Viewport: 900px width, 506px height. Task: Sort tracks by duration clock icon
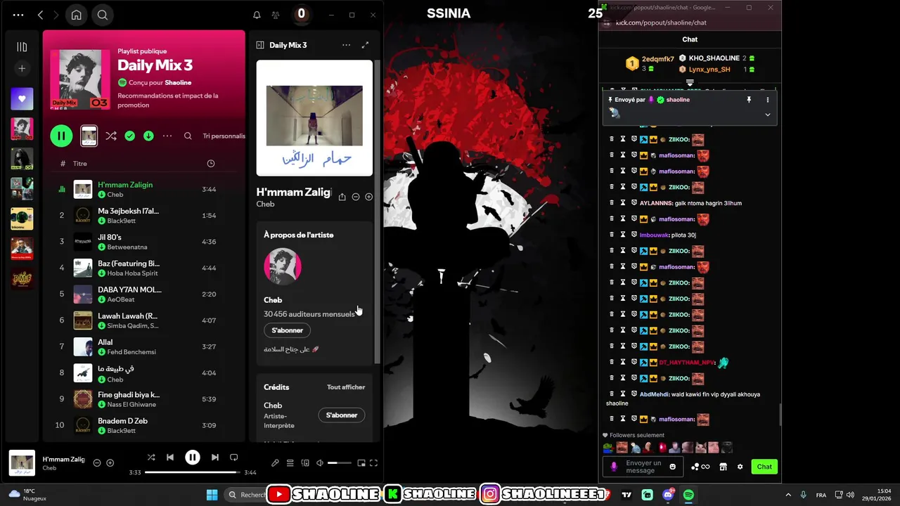tap(210, 163)
